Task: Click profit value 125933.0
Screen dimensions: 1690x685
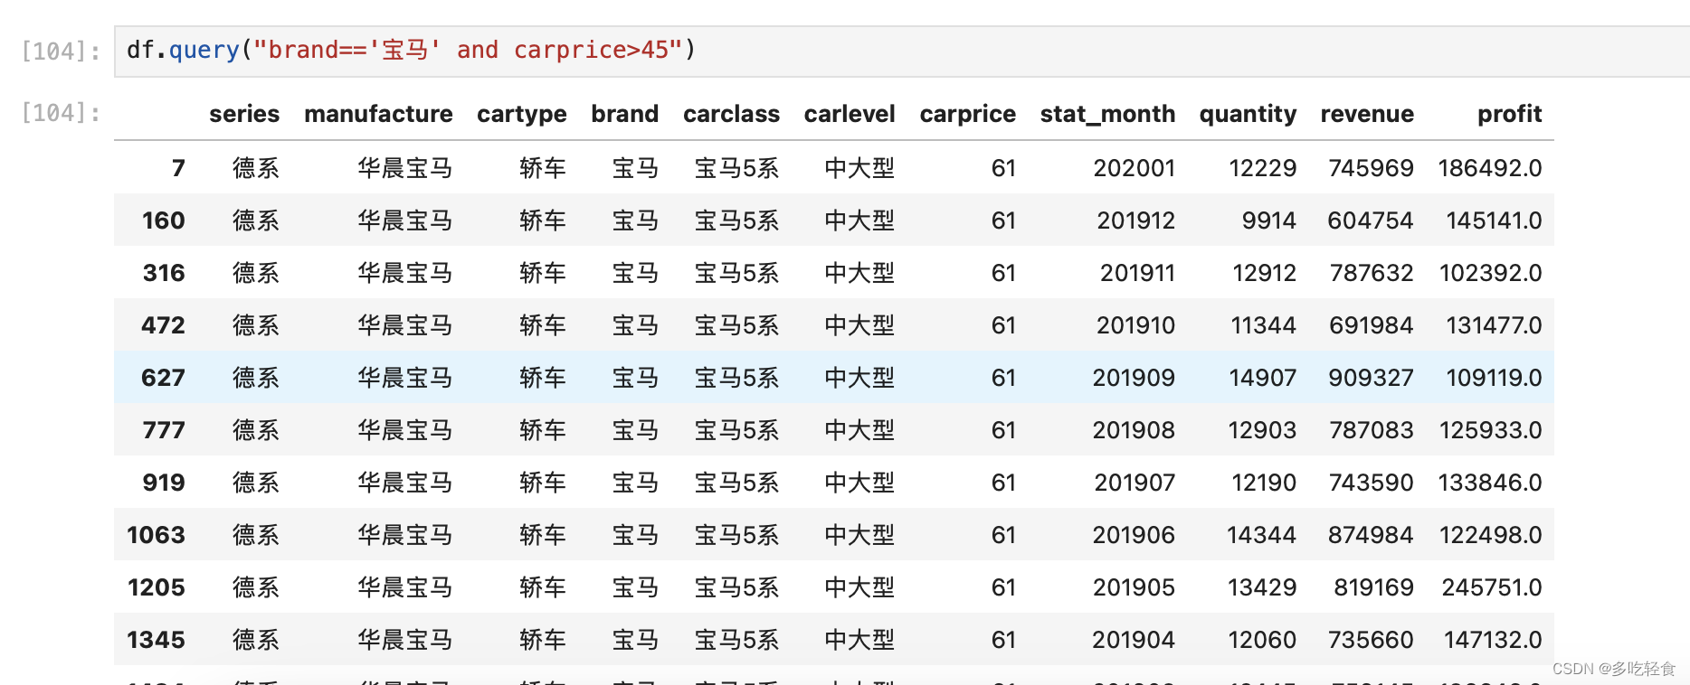Action: (x=1491, y=430)
